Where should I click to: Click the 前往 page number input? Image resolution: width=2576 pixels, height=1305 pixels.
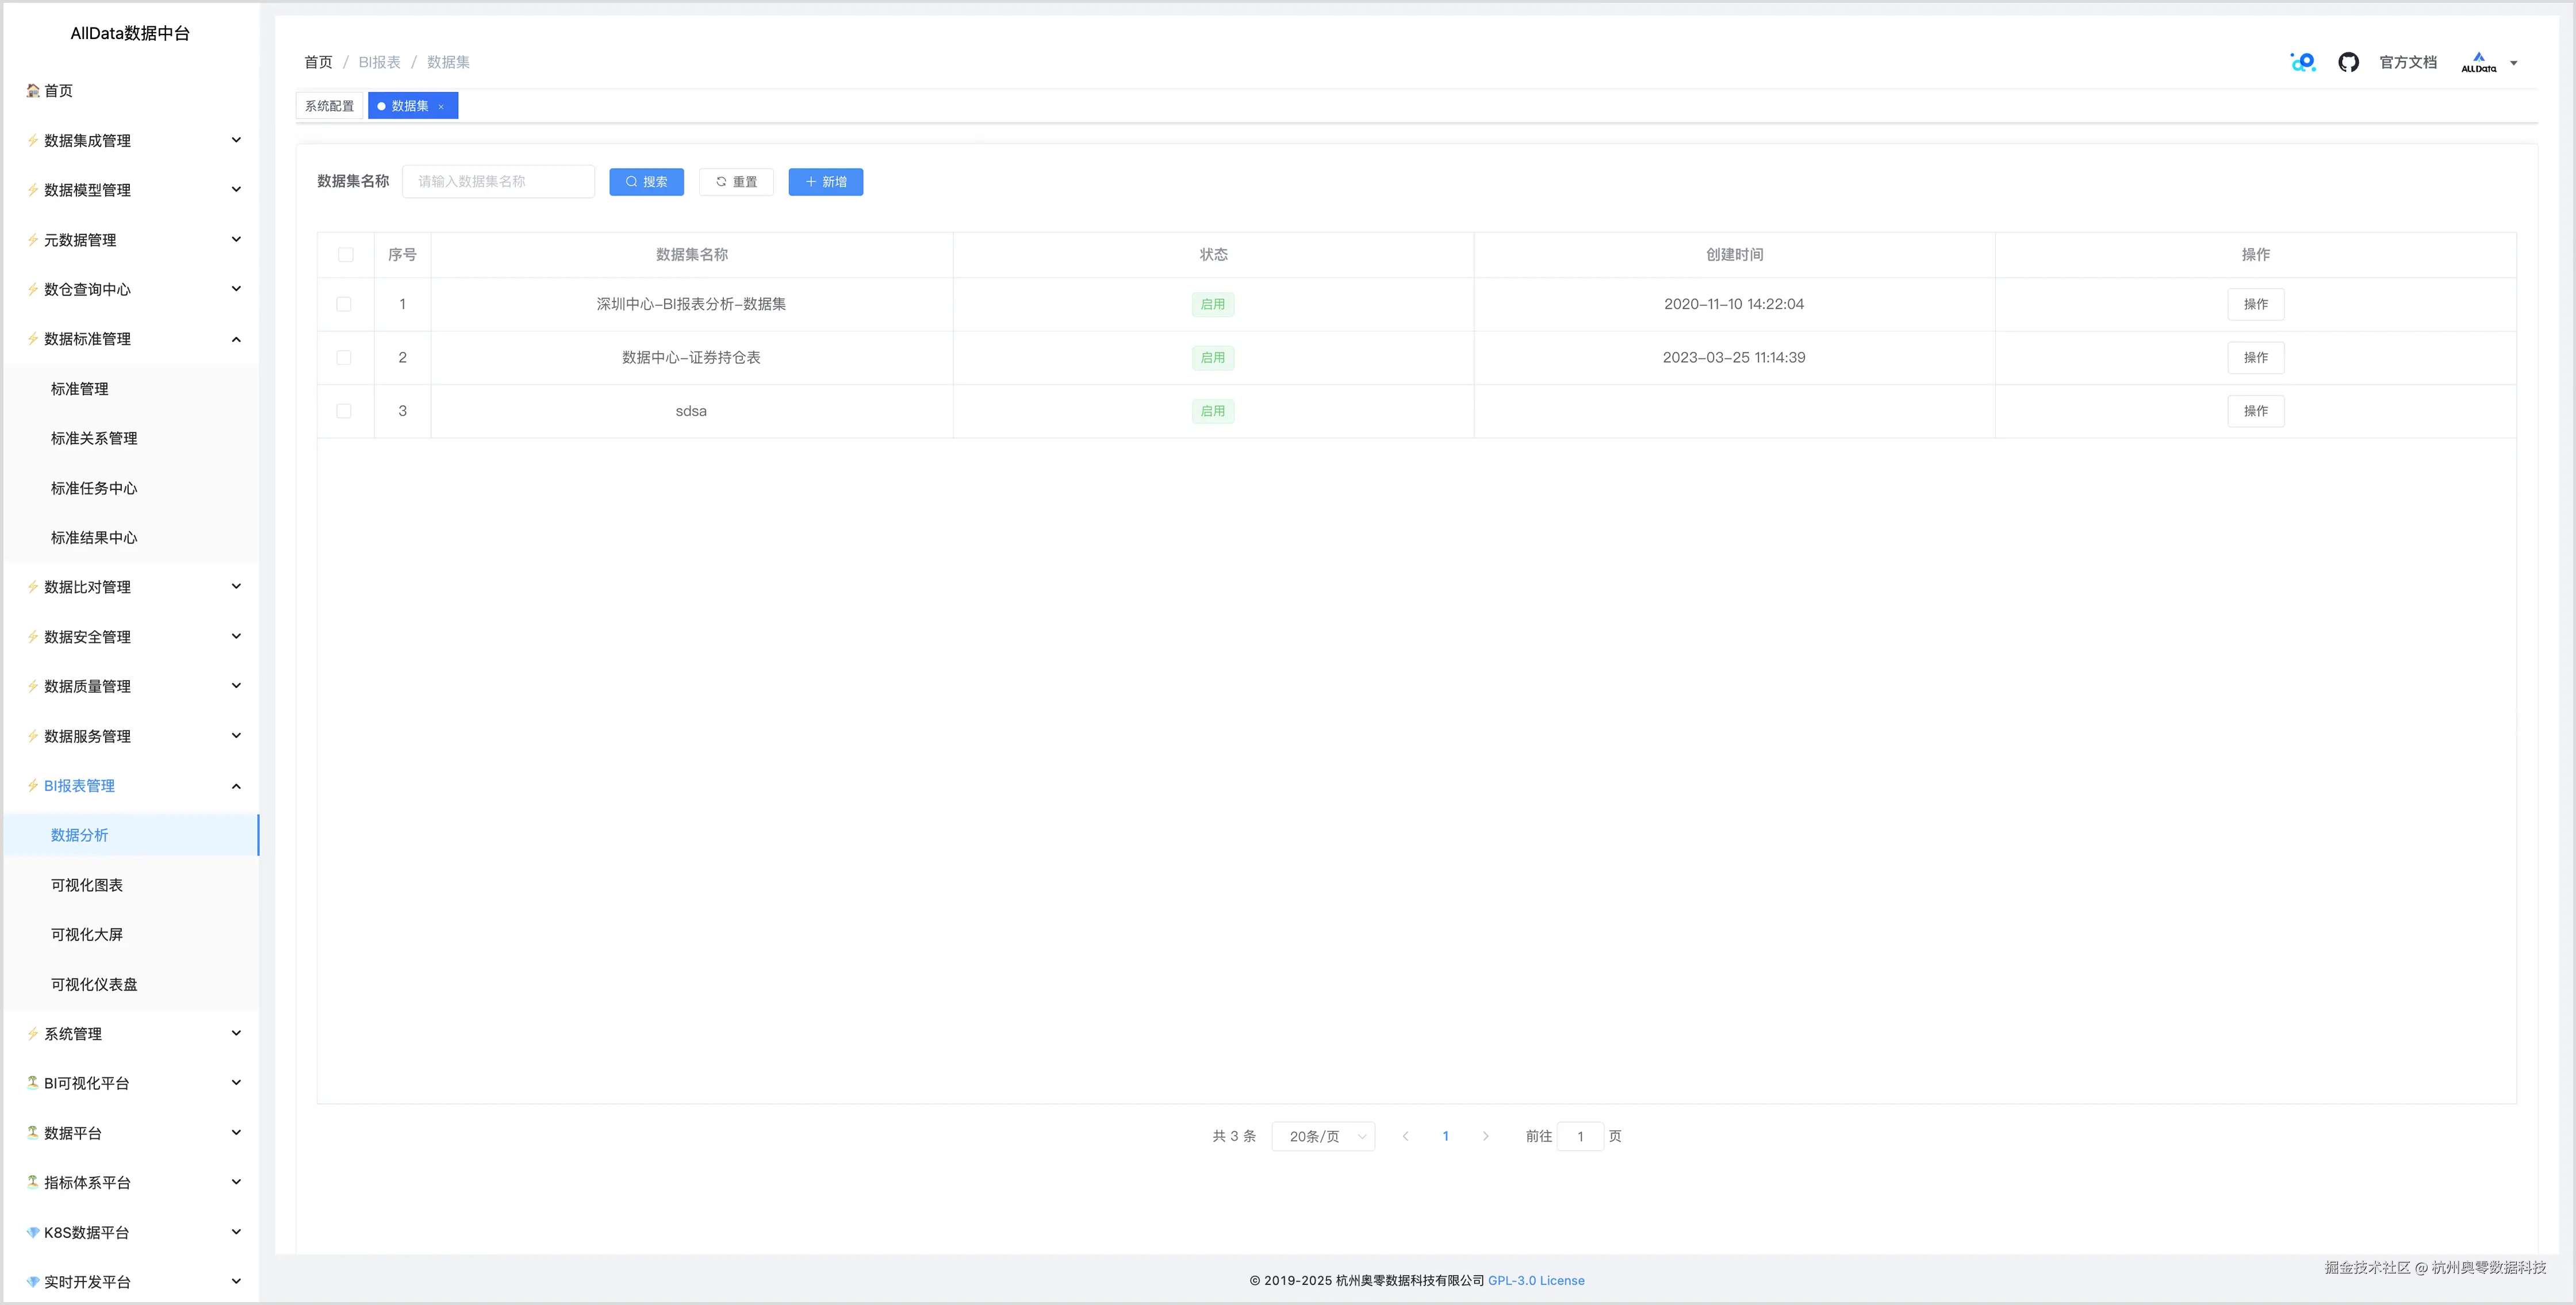tap(1580, 1136)
